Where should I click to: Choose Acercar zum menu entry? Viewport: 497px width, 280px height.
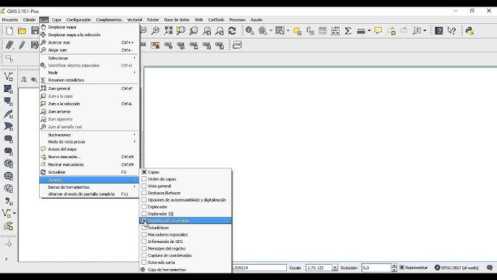point(89,42)
